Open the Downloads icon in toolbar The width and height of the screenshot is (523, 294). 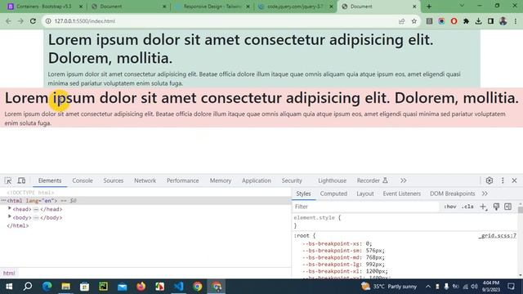478,21
